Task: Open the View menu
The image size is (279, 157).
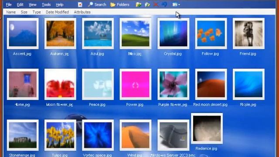Action: click(x=33, y=5)
